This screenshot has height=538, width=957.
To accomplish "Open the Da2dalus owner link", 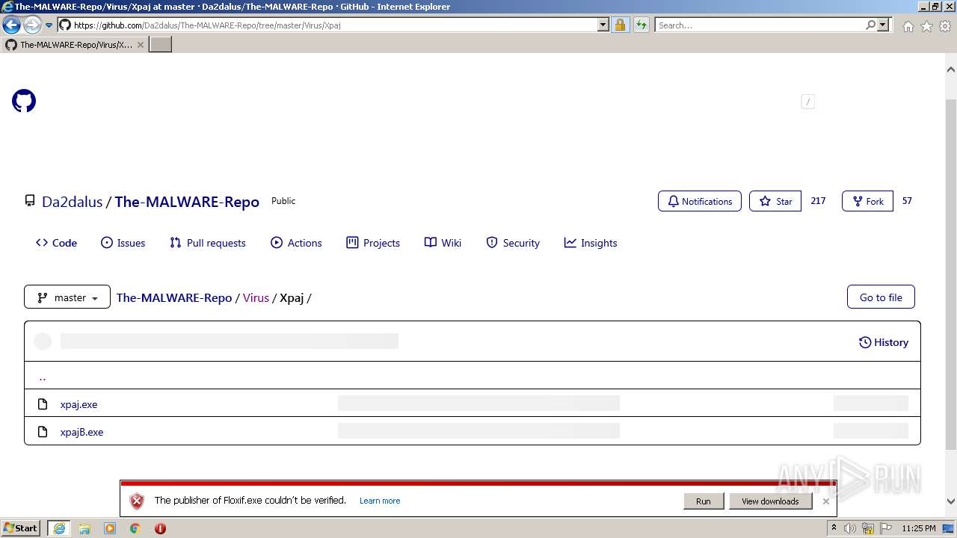I will point(72,202).
